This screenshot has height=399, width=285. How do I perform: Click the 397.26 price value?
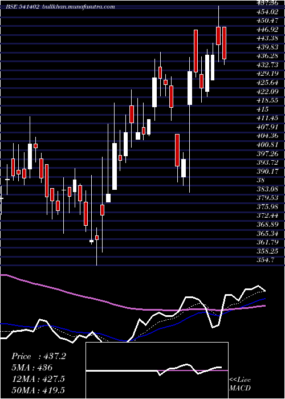click(x=268, y=153)
